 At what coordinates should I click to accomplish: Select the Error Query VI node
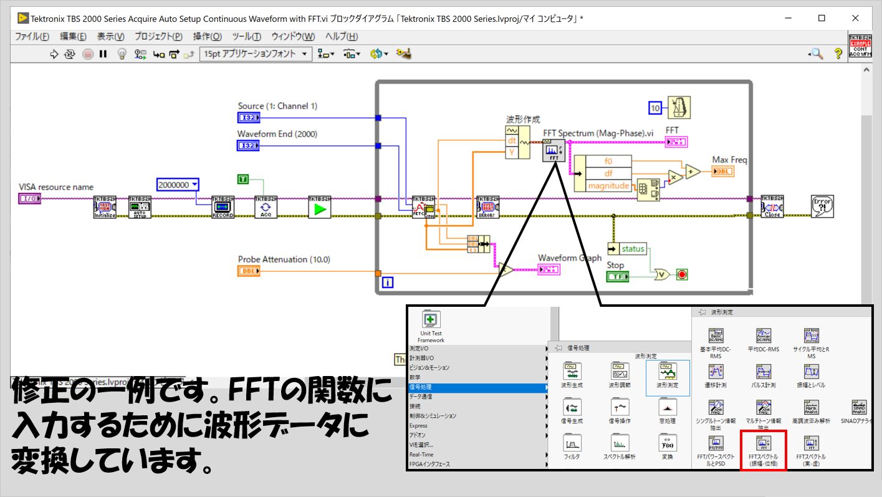tap(487, 207)
